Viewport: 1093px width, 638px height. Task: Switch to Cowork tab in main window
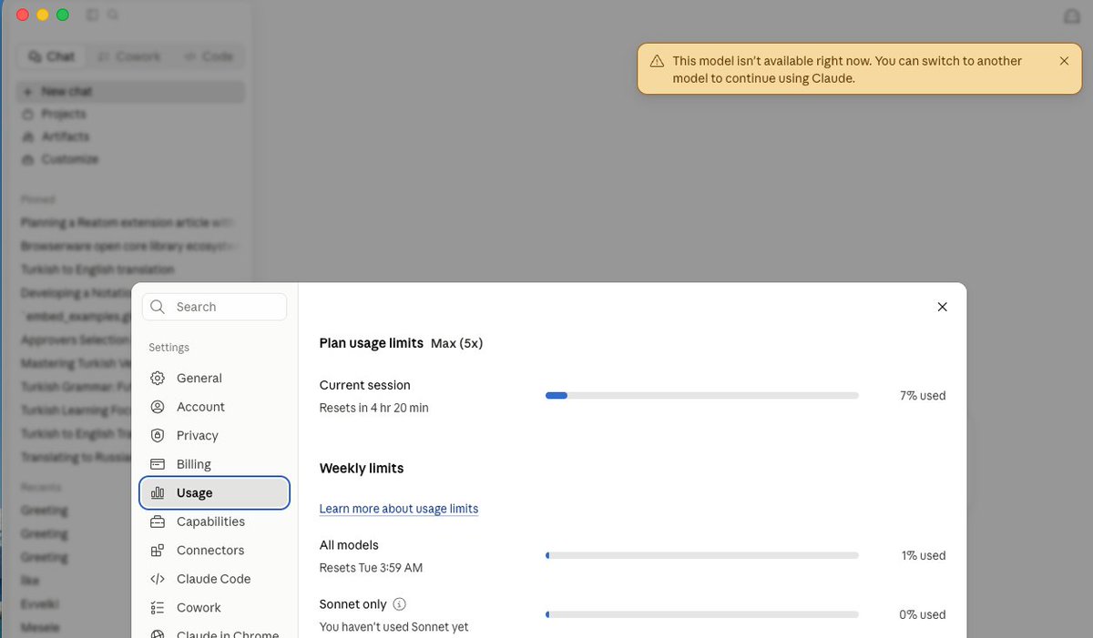click(x=129, y=56)
